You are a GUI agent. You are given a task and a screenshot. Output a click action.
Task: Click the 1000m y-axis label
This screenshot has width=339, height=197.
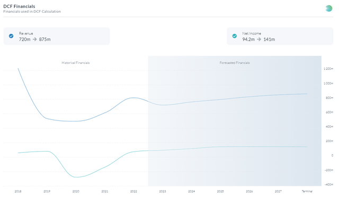[x=328, y=83]
